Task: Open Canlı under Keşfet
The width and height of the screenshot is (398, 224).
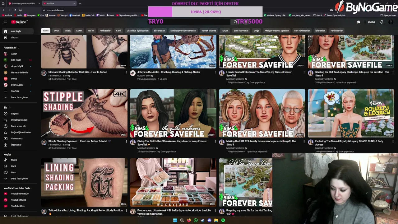Action: [x=14, y=166]
